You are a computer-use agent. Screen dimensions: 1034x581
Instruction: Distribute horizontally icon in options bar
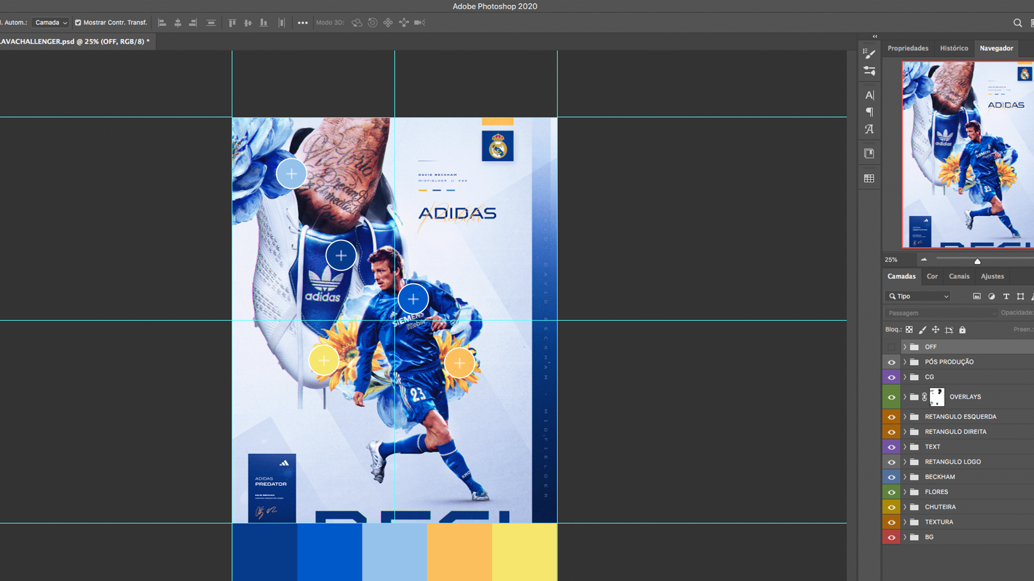[x=282, y=23]
